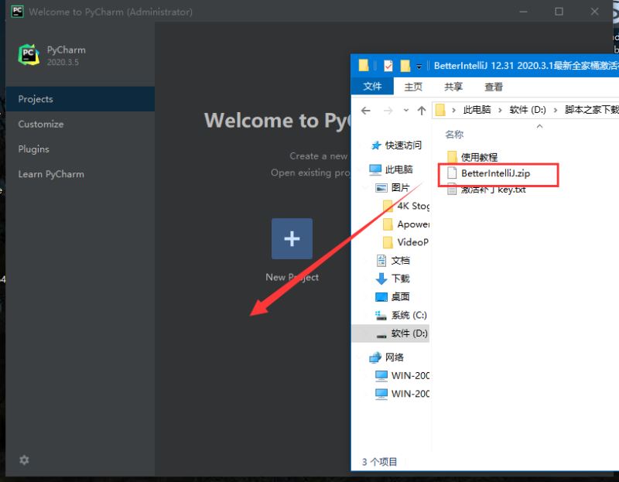This screenshot has width=619, height=482.
Task: Click the settings gear in PyCharm
Action: coord(24,460)
